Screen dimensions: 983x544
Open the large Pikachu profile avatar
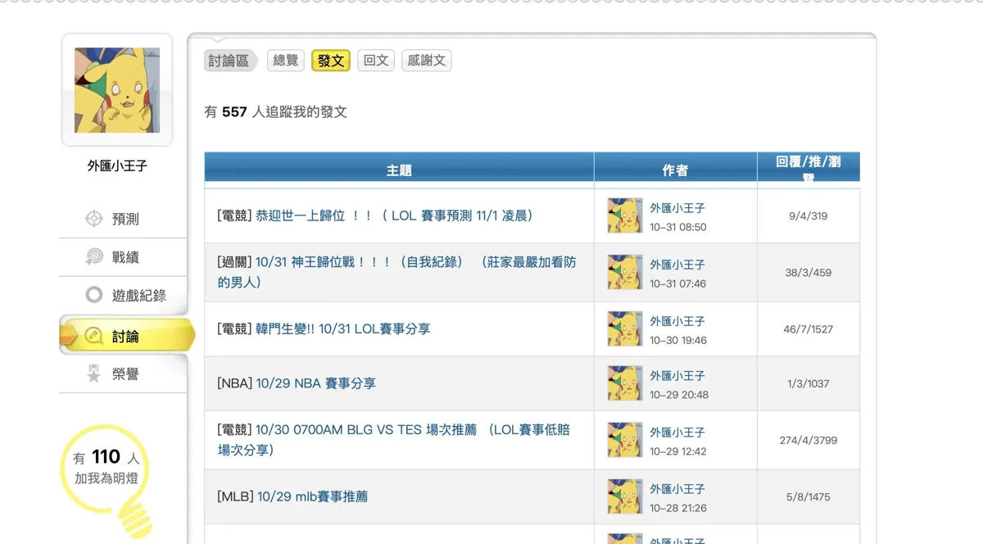tap(117, 90)
